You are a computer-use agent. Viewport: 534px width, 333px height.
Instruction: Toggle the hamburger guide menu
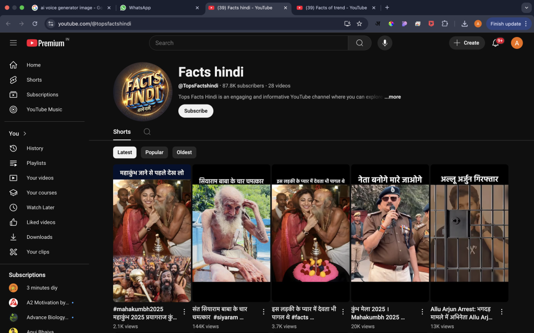coord(14,43)
